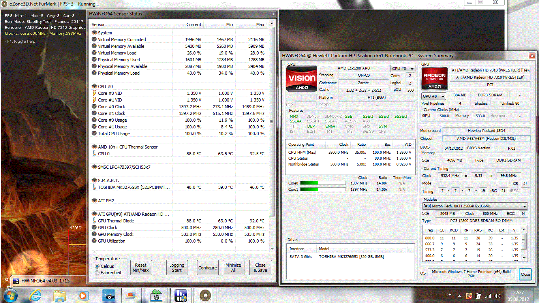This screenshot has height=303, width=539.
Task: Click the icon beside GPU Utilization row
Action: pos(94,241)
